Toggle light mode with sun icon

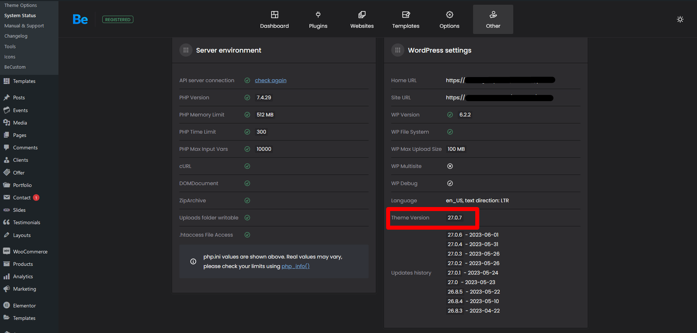(x=680, y=19)
